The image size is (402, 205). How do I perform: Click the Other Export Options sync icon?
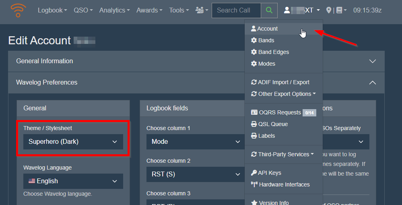254,94
